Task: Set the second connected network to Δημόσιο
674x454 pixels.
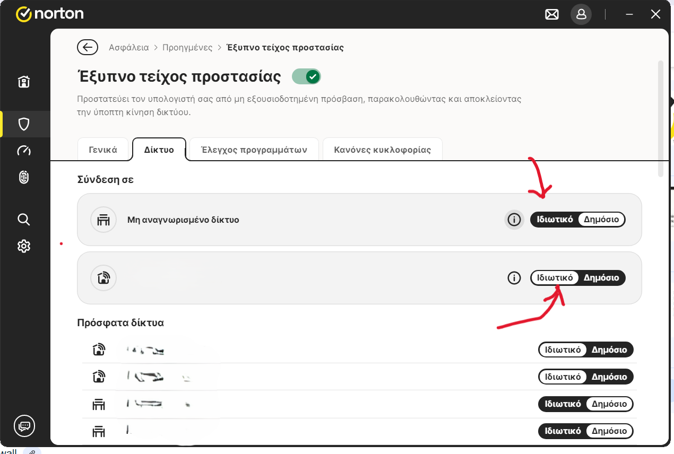Action: [x=601, y=278]
